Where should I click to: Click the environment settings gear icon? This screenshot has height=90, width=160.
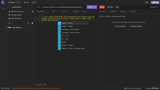tap(32, 11)
